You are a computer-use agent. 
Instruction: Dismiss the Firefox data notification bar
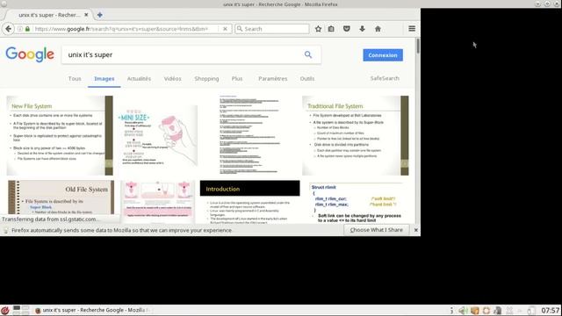tap(415, 230)
